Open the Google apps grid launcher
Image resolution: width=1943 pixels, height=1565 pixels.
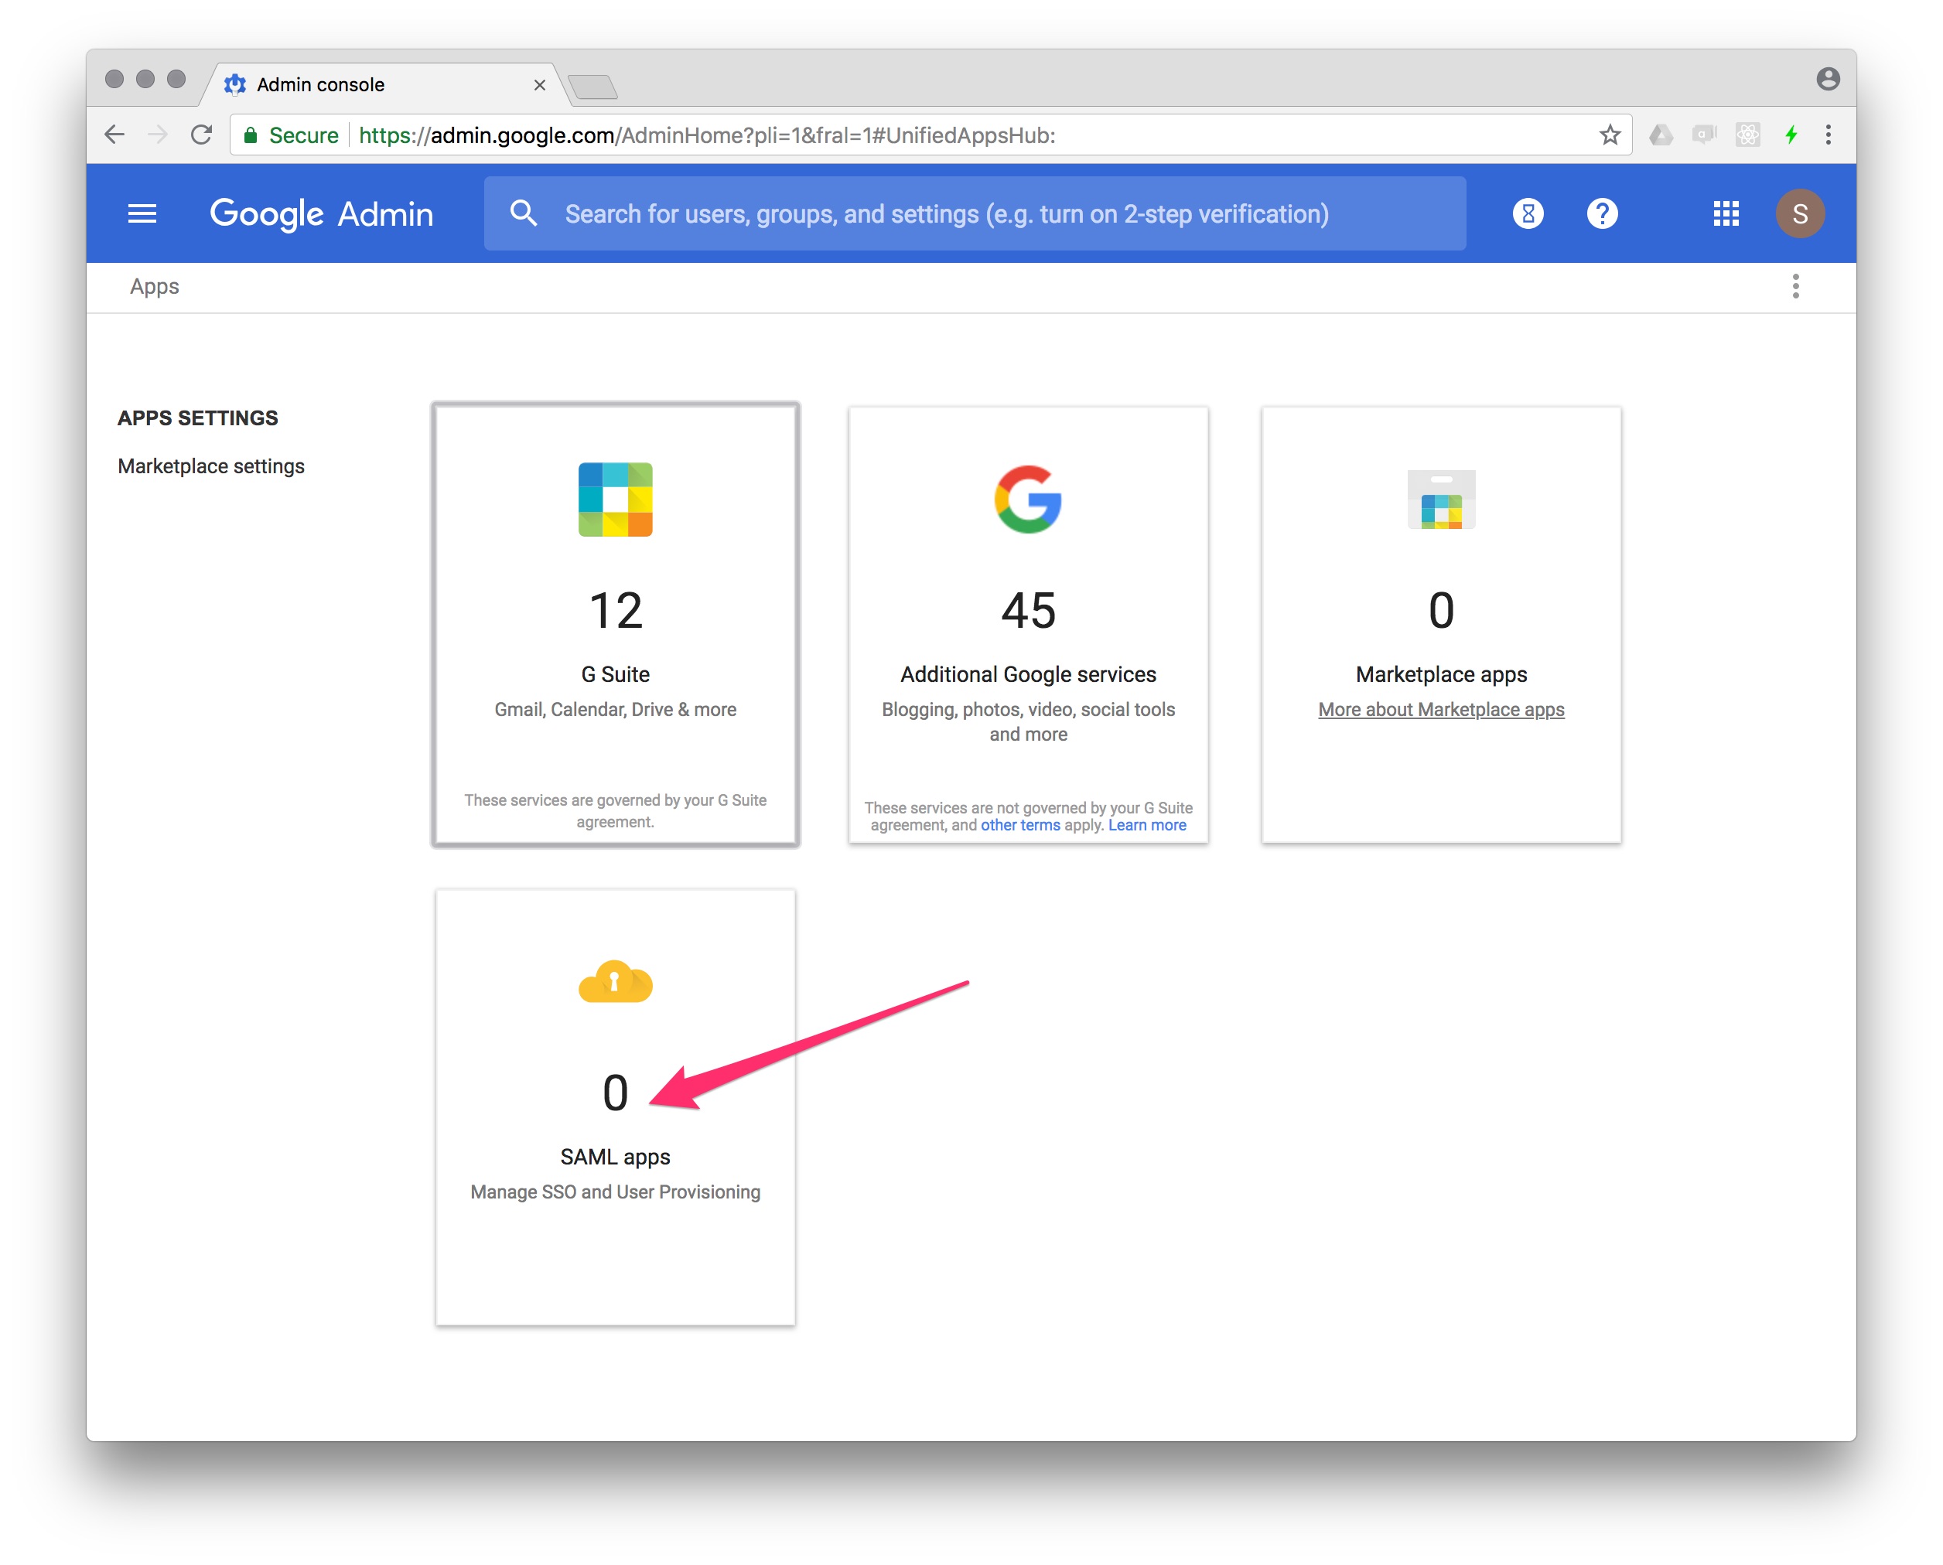click(1725, 213)
